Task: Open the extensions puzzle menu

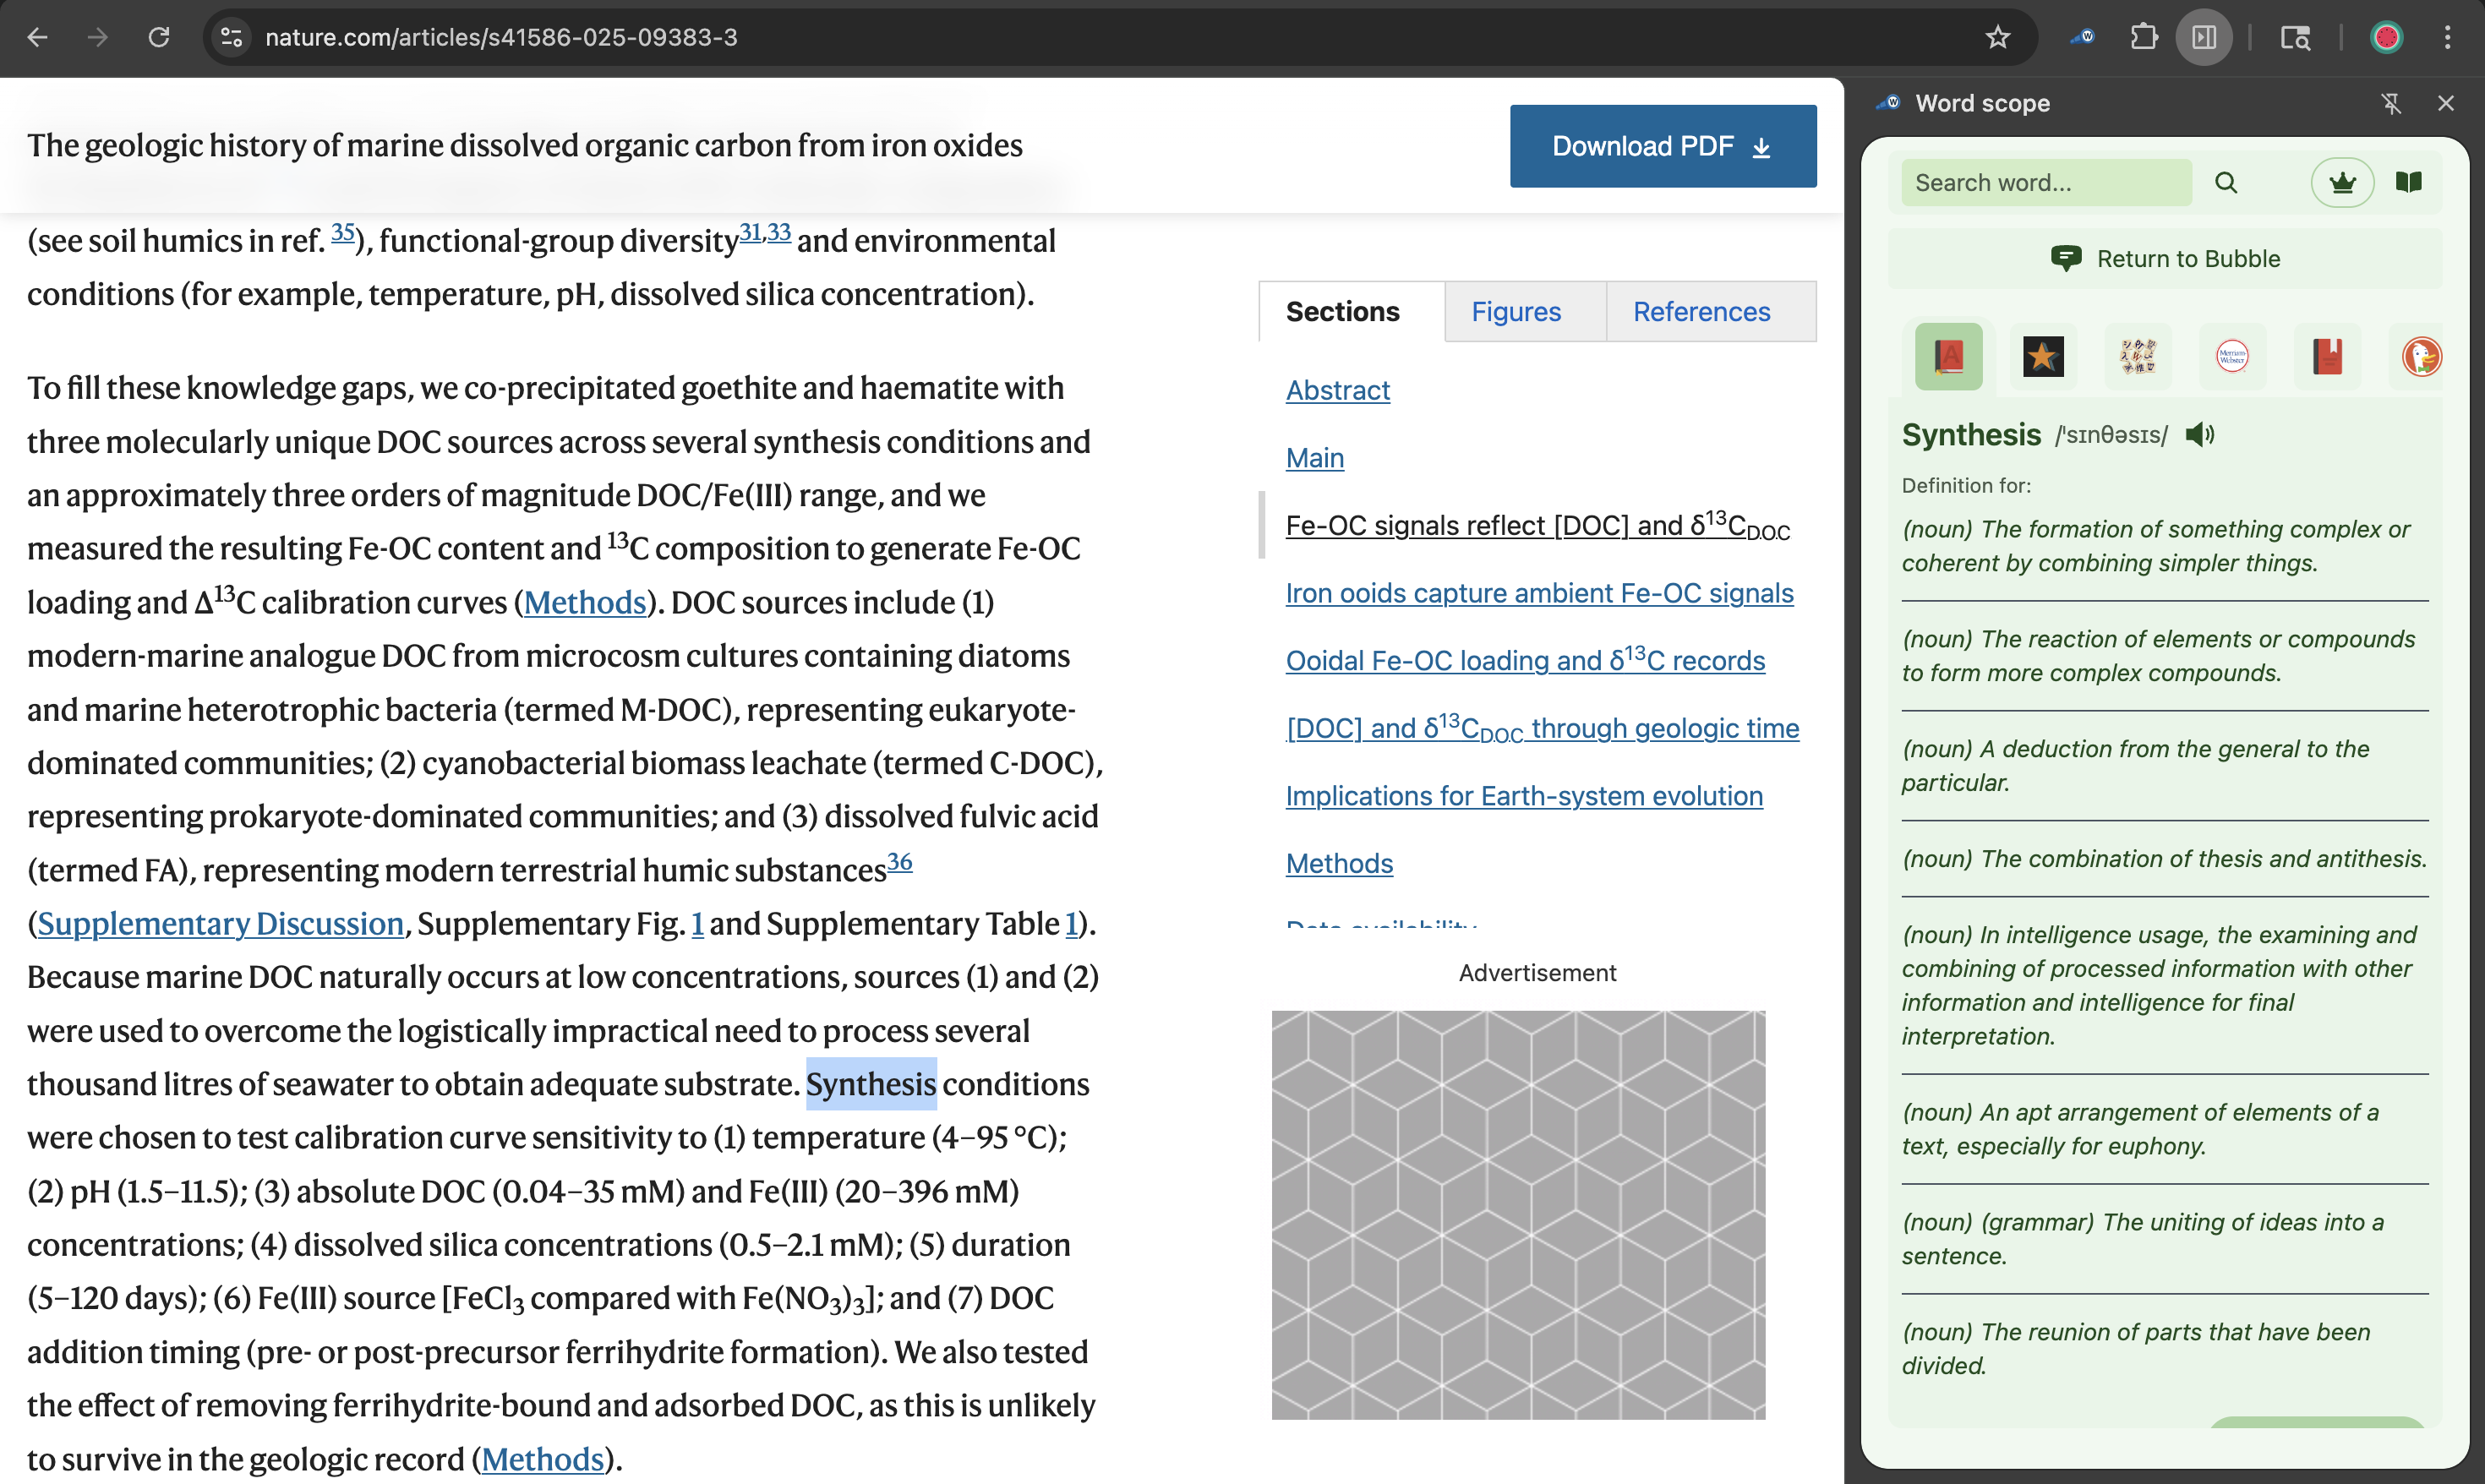Action: click(2144, 38)
